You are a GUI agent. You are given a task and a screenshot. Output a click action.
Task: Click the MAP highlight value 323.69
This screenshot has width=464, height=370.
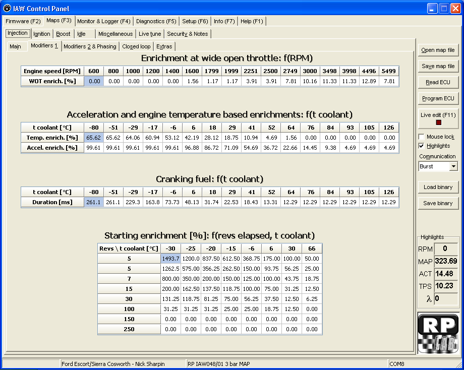[445, 261]
